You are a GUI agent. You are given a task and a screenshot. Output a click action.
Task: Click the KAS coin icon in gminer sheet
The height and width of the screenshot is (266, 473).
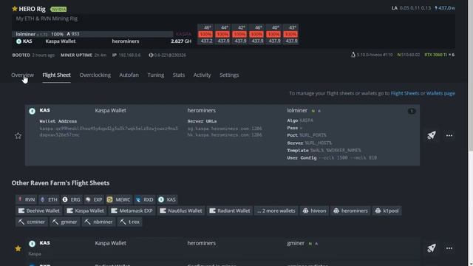[x=32, y=244]
